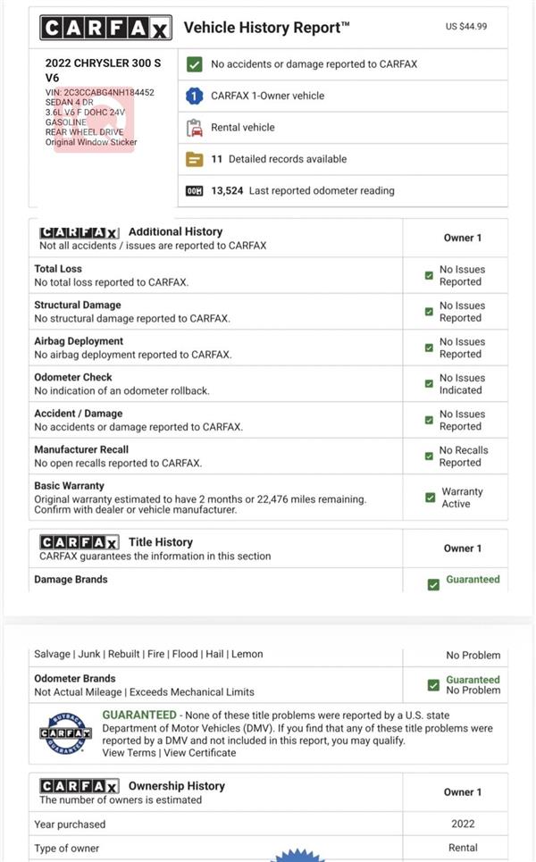Click the yellow detailed records folder icon

point(194,159)
